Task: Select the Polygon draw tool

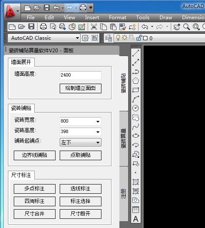Action: coord(136,81)
